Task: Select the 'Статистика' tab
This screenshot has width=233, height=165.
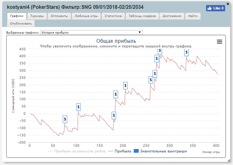Action: [x=113, y=16]
